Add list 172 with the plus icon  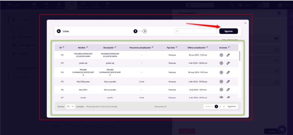221,55
